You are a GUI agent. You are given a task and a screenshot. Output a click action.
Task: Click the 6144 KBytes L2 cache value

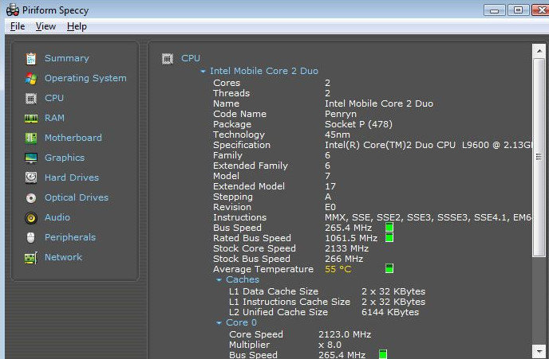click(x=389, y=312)
